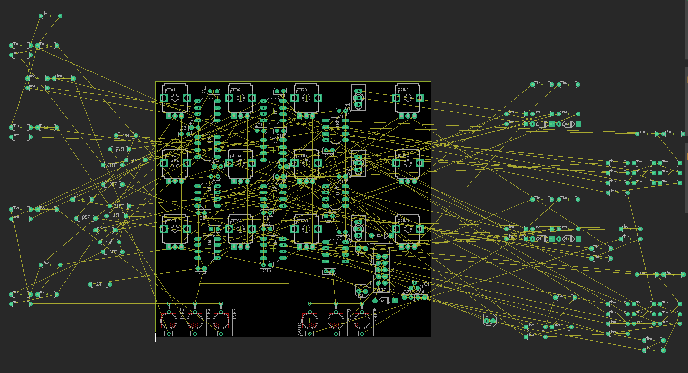Select the ATTA2 potentiometer footprint
The image size is (688, 373).
point(240,100)
